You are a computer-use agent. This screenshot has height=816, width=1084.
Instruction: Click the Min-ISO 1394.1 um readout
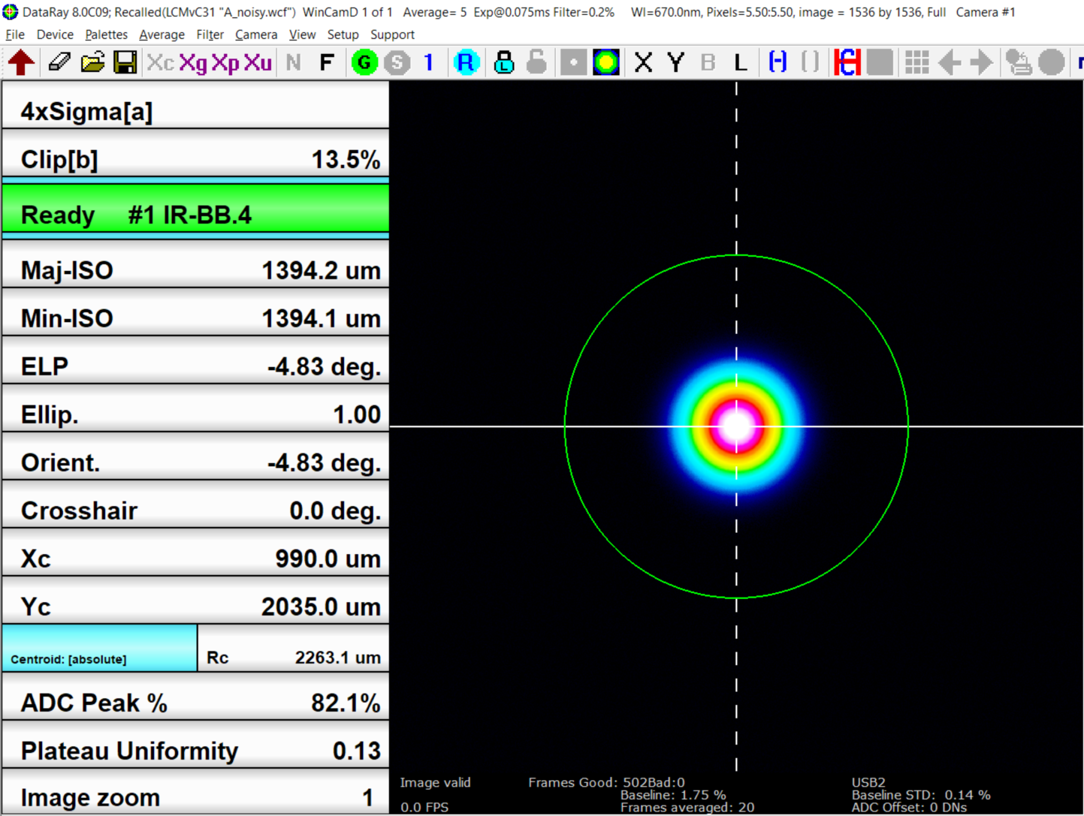[195, 312]
